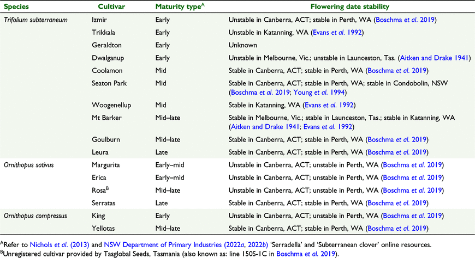475x258 pixels.
Task: Select the Goulburn cultivar name
Action: (x=106, y=139)
